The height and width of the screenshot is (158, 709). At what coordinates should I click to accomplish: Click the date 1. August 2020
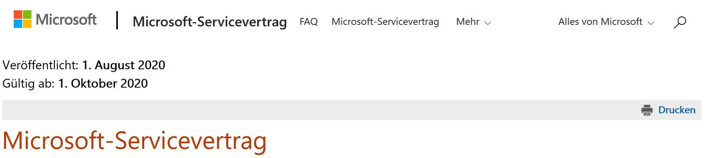[x=124, y=65]
